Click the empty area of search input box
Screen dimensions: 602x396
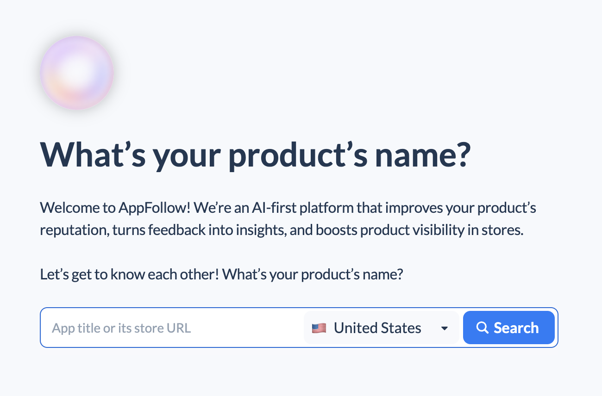click(245, 328)
